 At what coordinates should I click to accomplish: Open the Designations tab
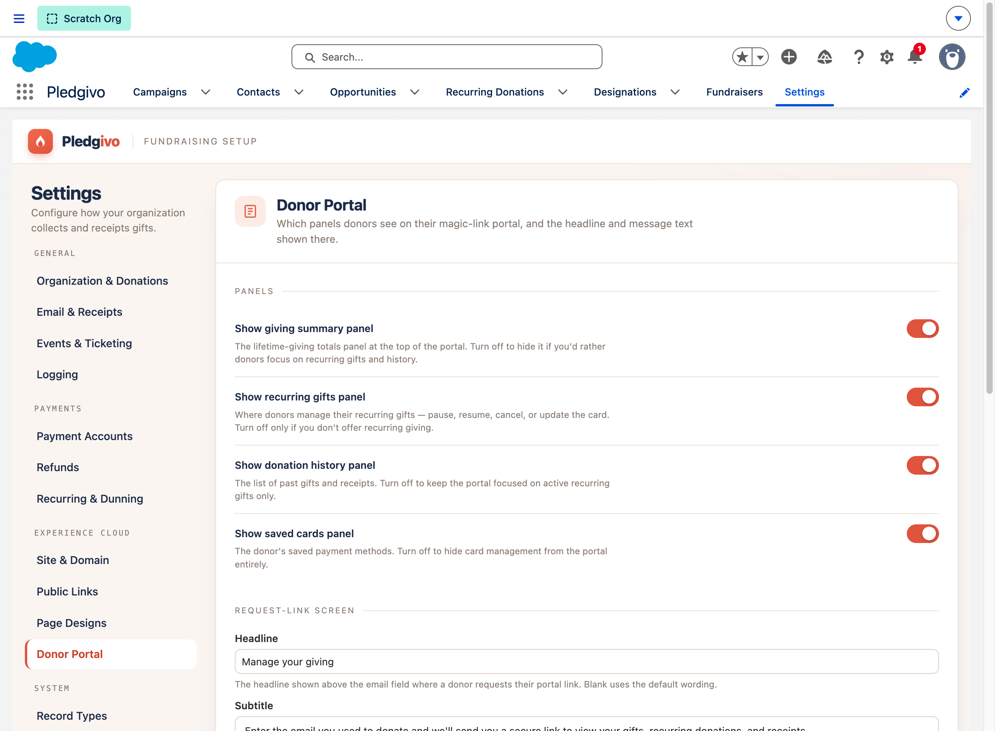(625, 92)
